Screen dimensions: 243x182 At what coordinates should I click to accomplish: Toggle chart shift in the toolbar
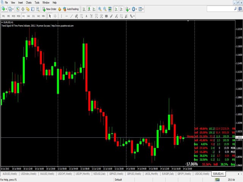click(x=121, y=9)
